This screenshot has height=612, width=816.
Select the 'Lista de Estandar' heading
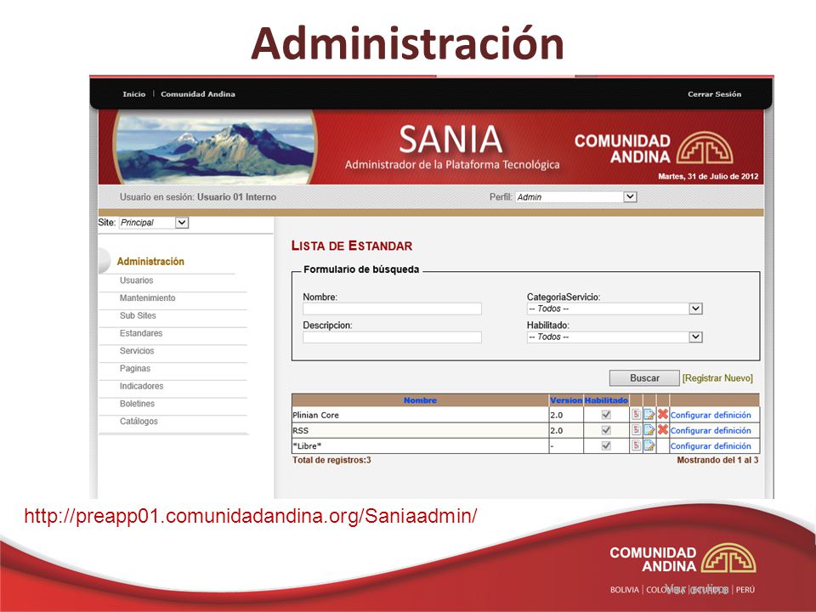coord(352,246)
